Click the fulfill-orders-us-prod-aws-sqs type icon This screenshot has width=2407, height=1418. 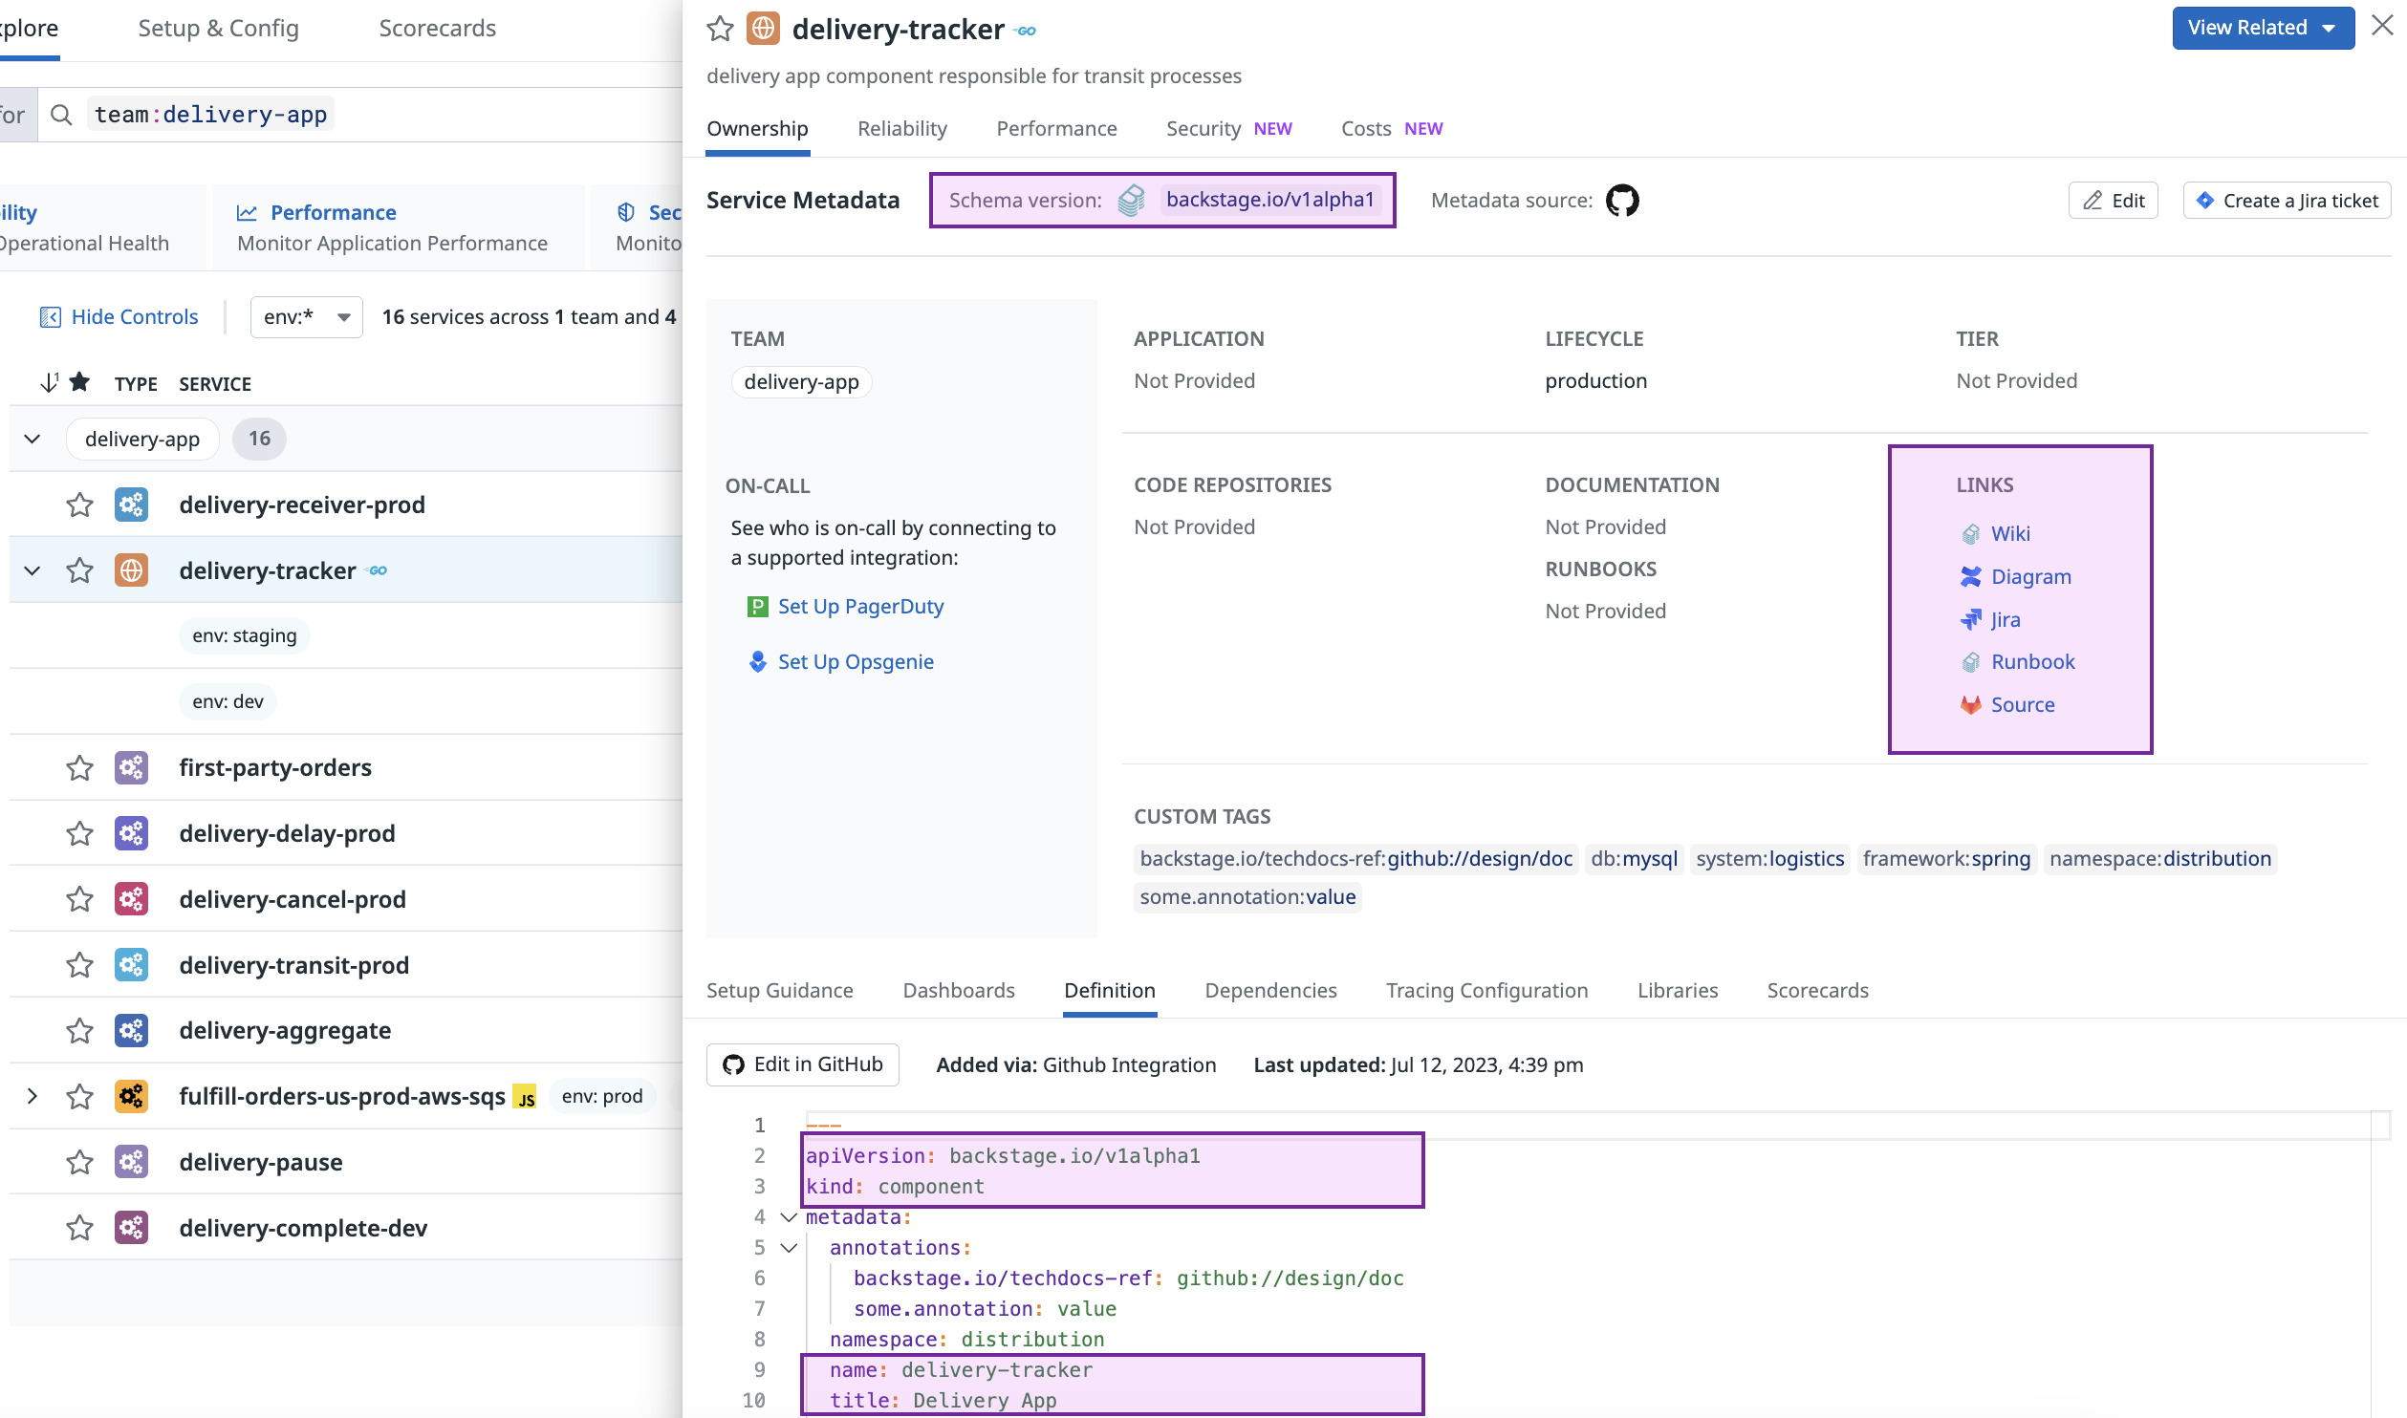pos(131,1096)
